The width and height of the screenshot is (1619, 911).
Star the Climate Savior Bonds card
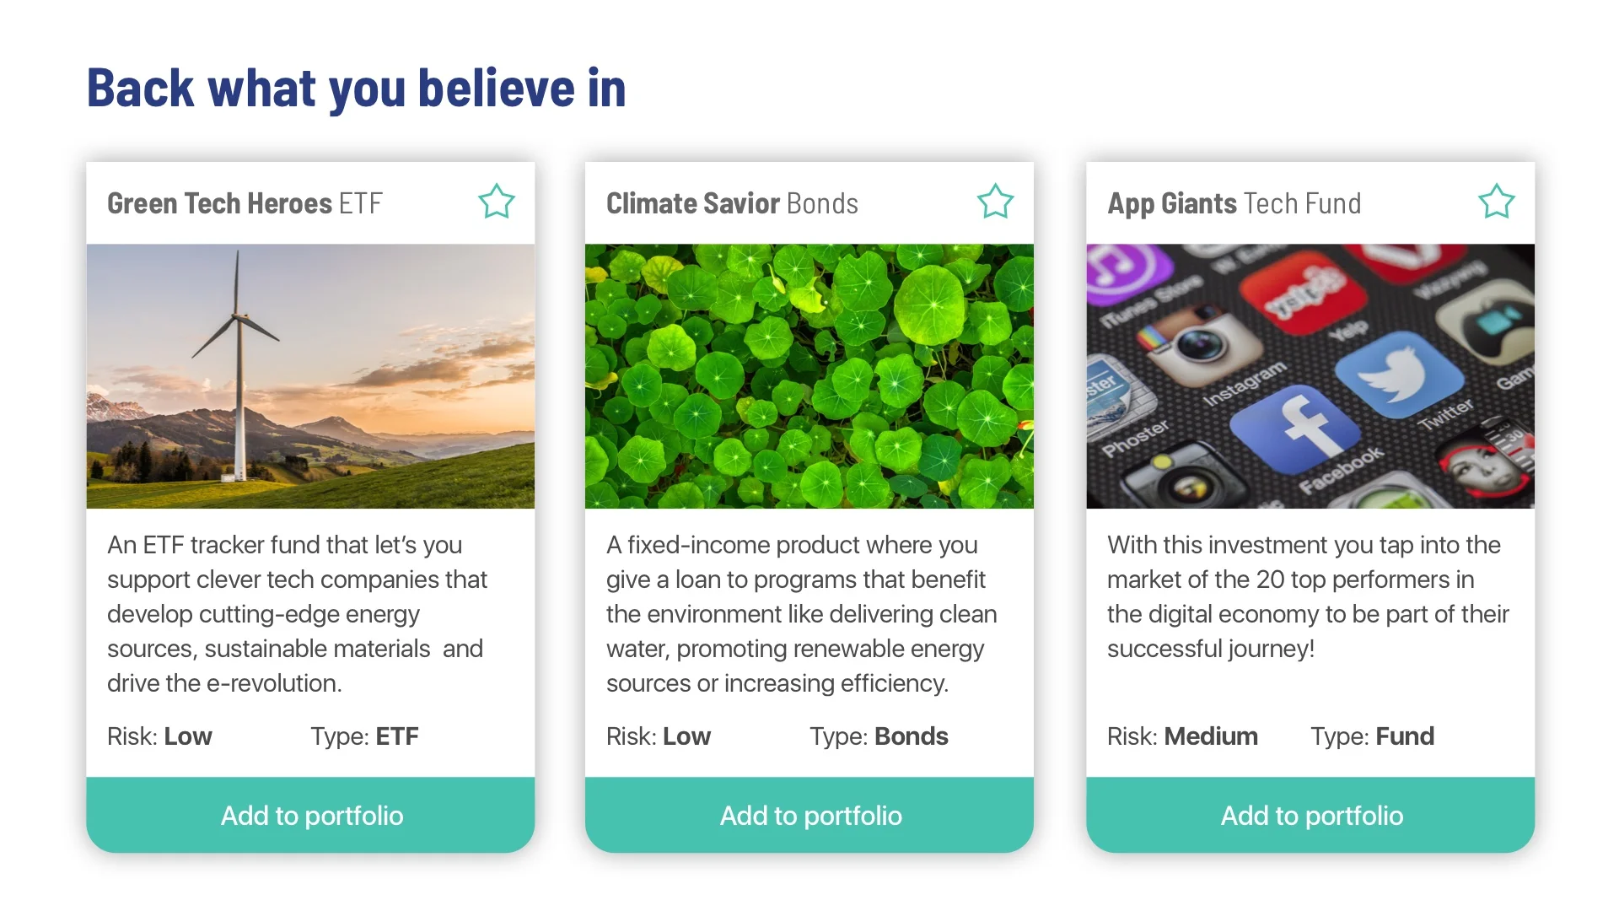pyautogui.click(x=995, y=202)
